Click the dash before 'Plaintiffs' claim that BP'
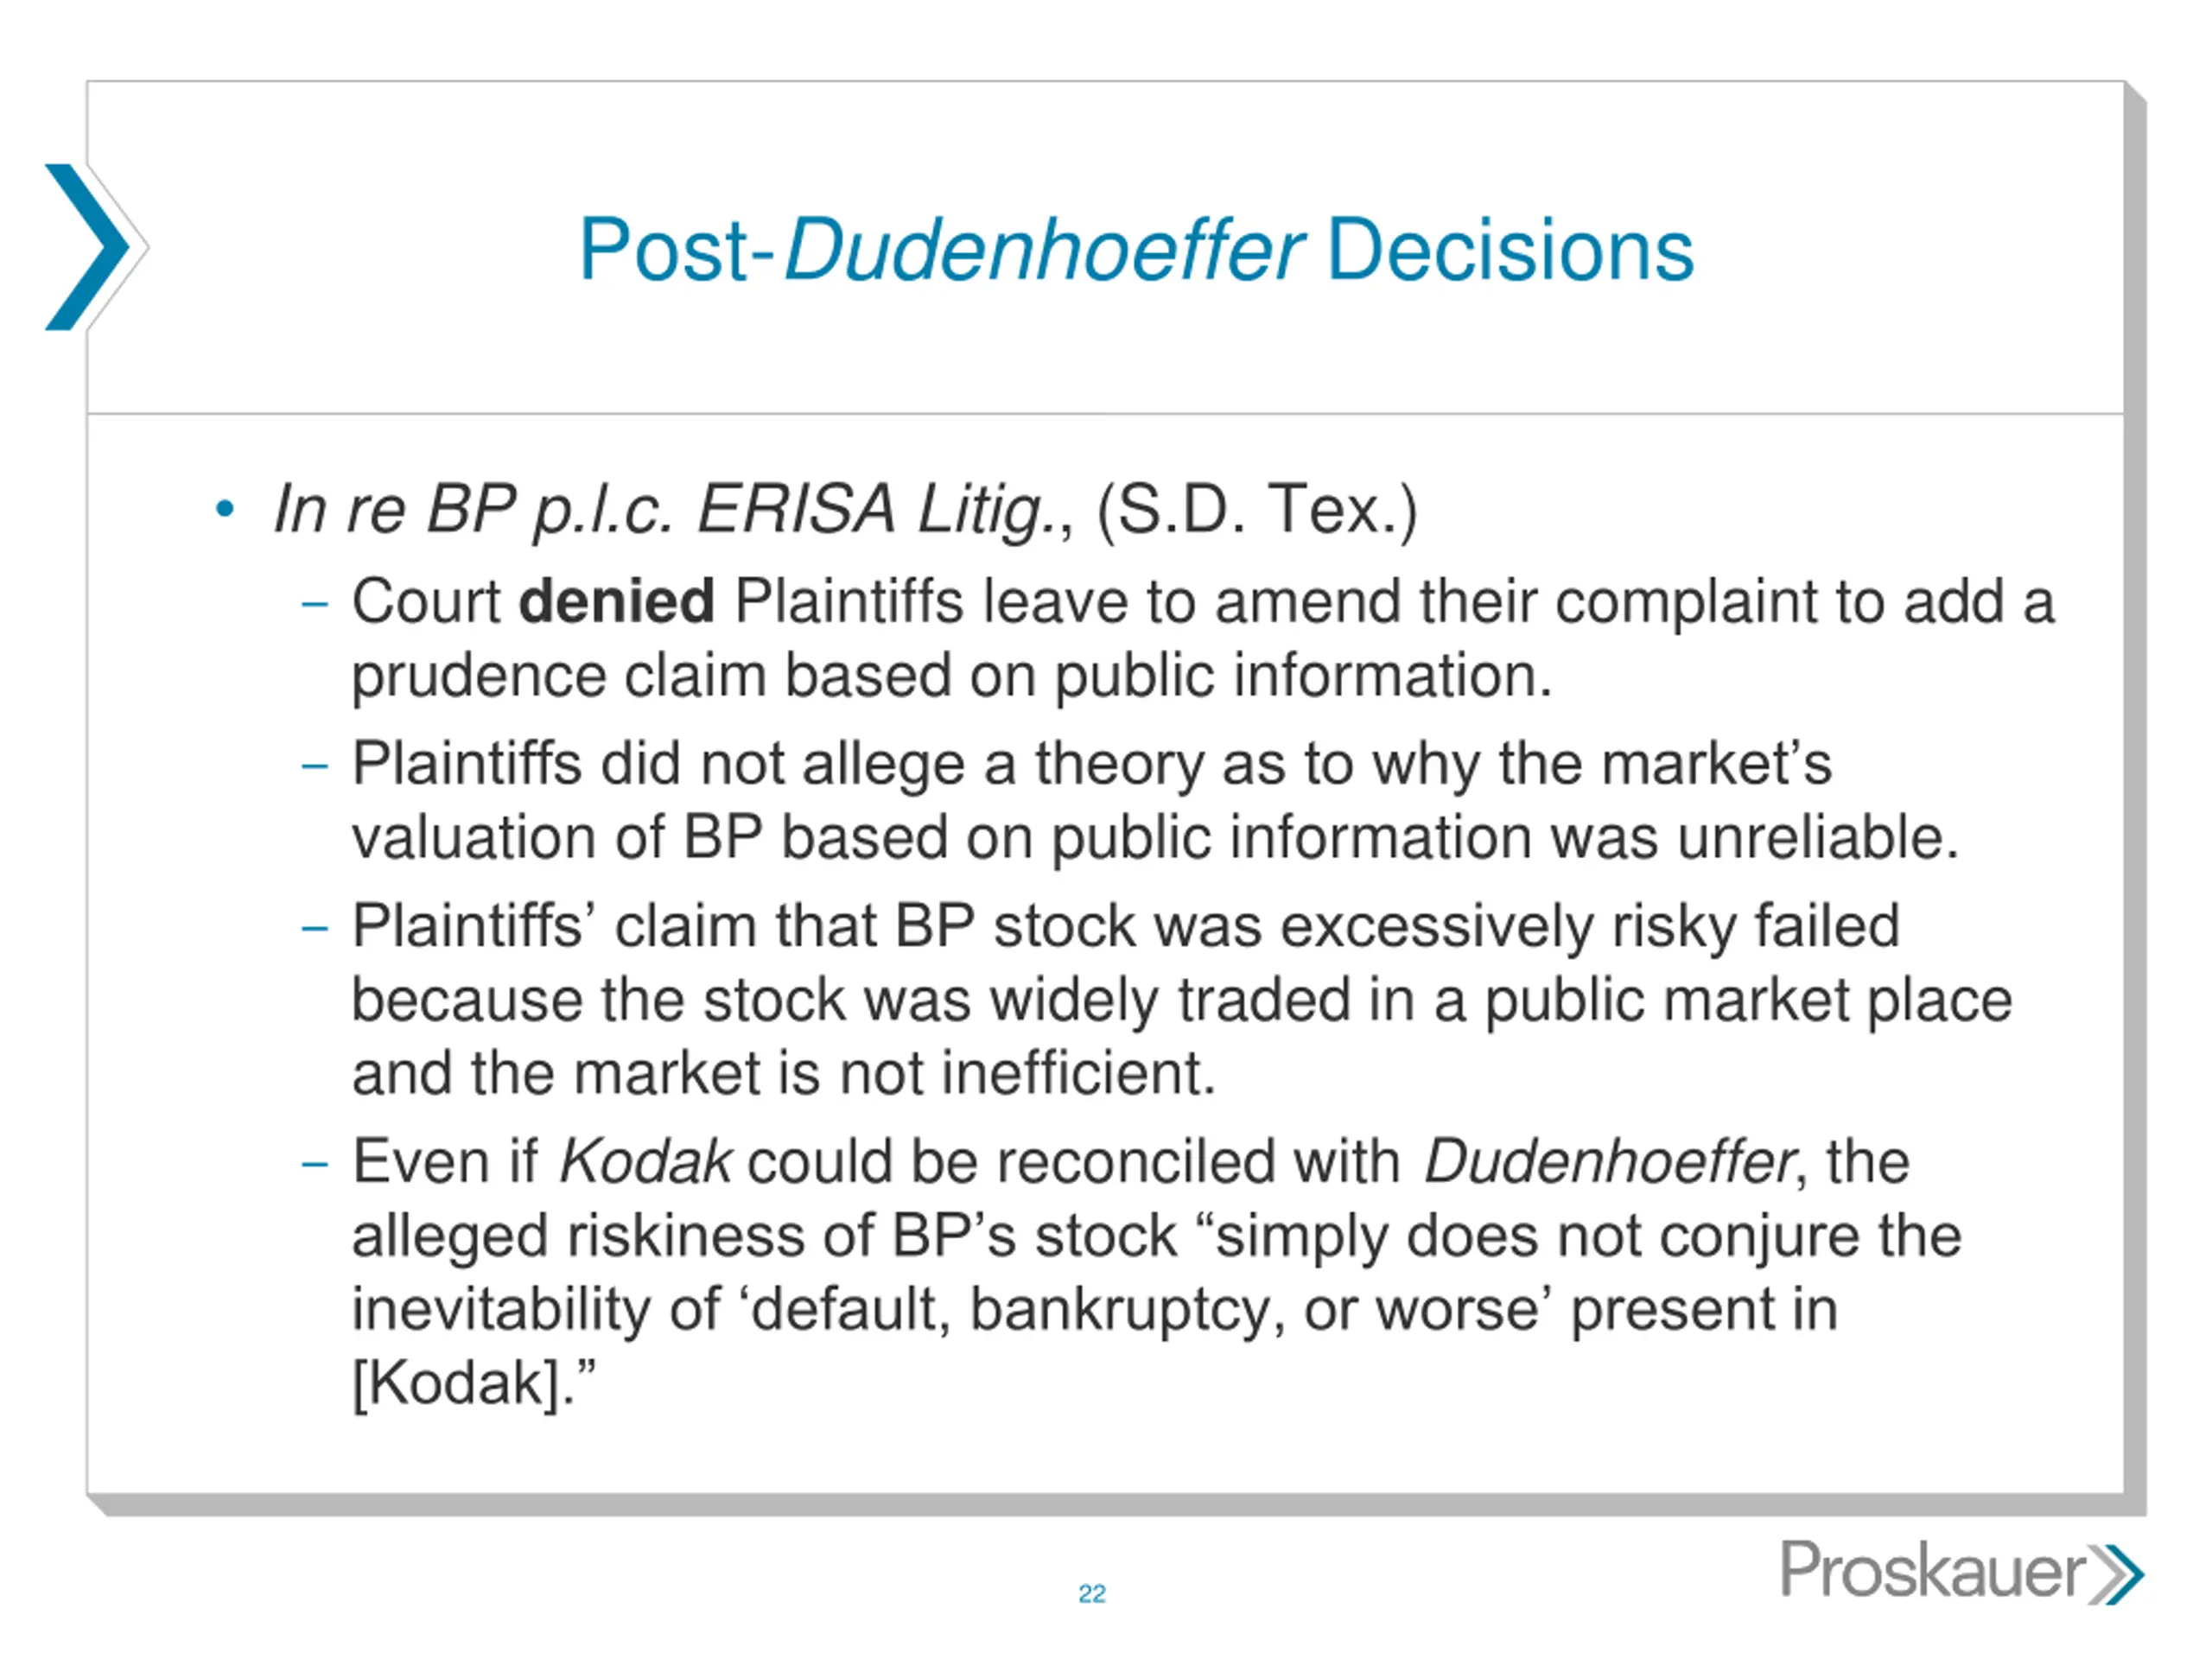Viewport: 2212px width, 1659px height. pos(315,928)
